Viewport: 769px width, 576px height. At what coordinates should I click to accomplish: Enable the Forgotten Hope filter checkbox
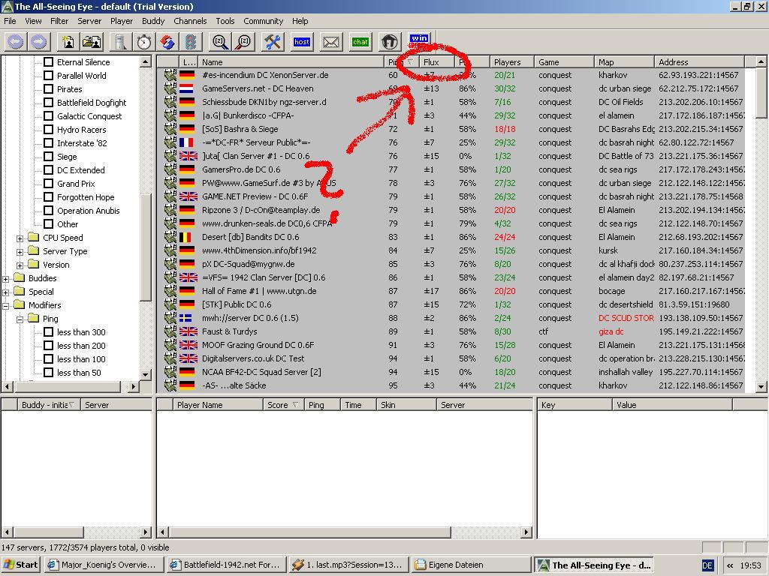[x=49, y=197]
